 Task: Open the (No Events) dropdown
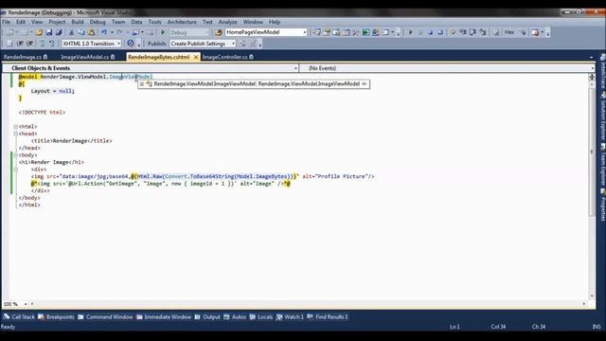click(447, 68)
